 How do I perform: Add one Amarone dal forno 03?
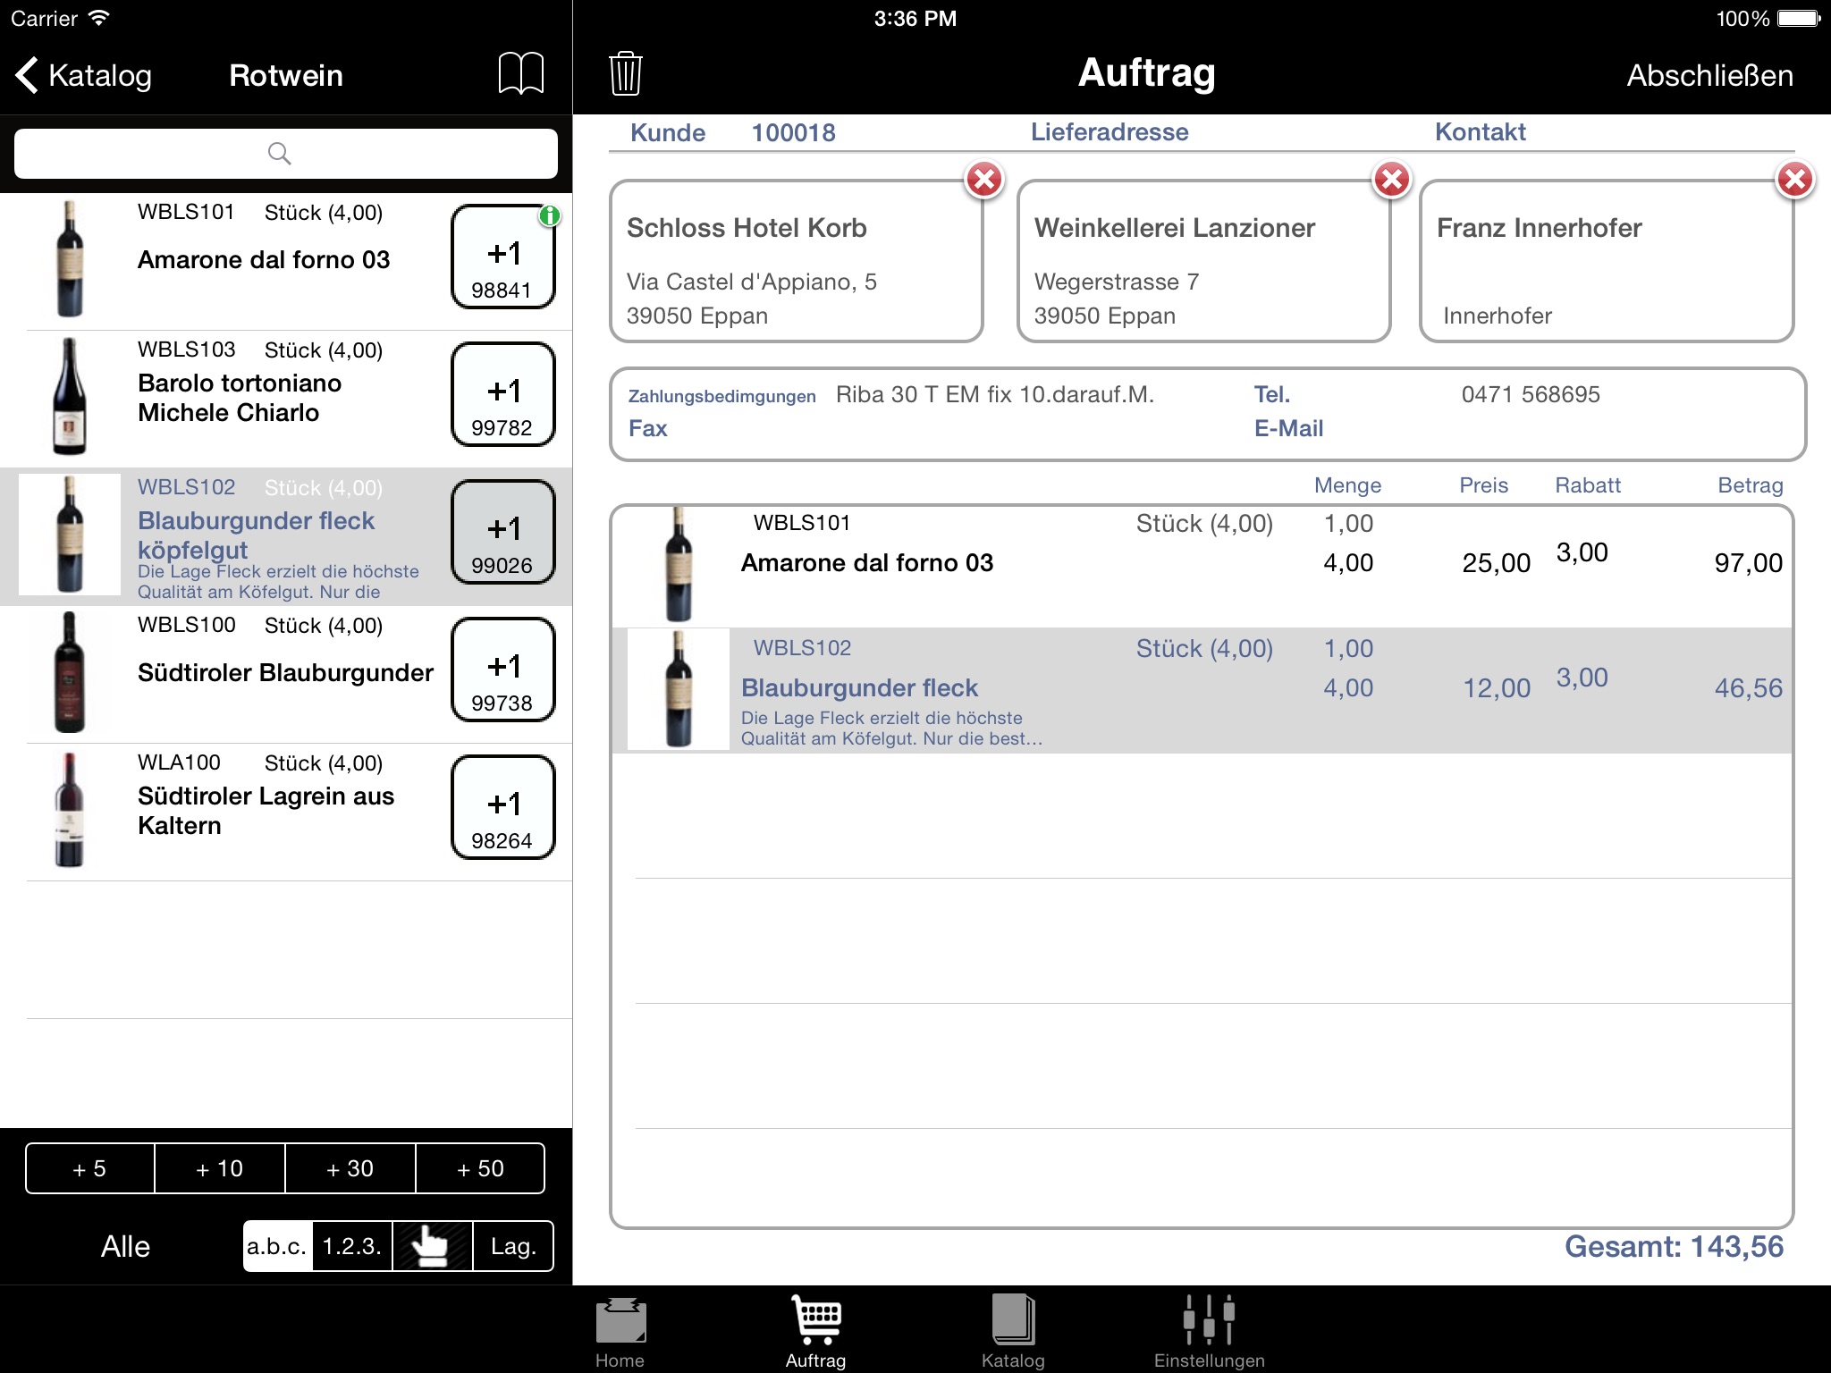point(503,257)
